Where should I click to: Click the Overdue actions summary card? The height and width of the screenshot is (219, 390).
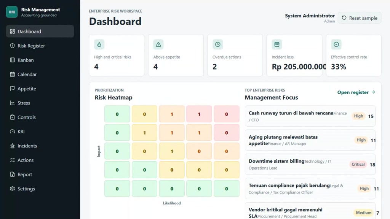235,55
